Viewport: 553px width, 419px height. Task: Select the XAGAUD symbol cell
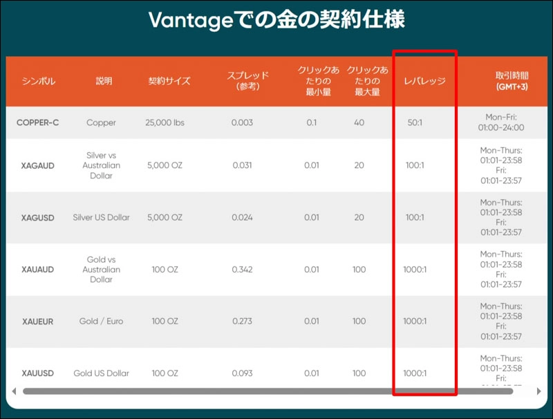click(37, 166)
